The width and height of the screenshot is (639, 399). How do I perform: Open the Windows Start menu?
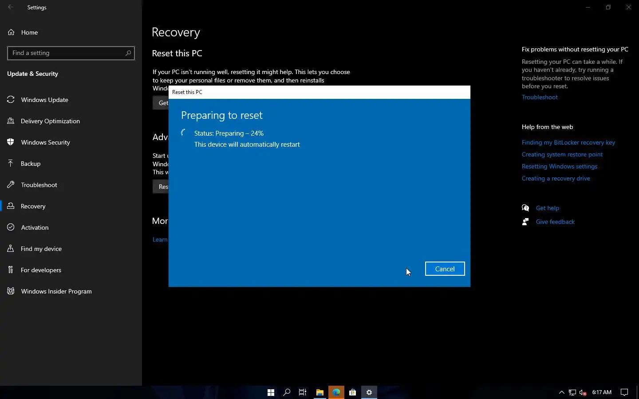(x=271, y=392)
